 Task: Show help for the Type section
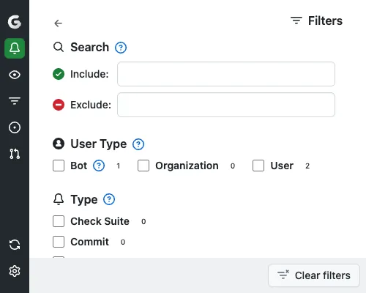point(109,199)
